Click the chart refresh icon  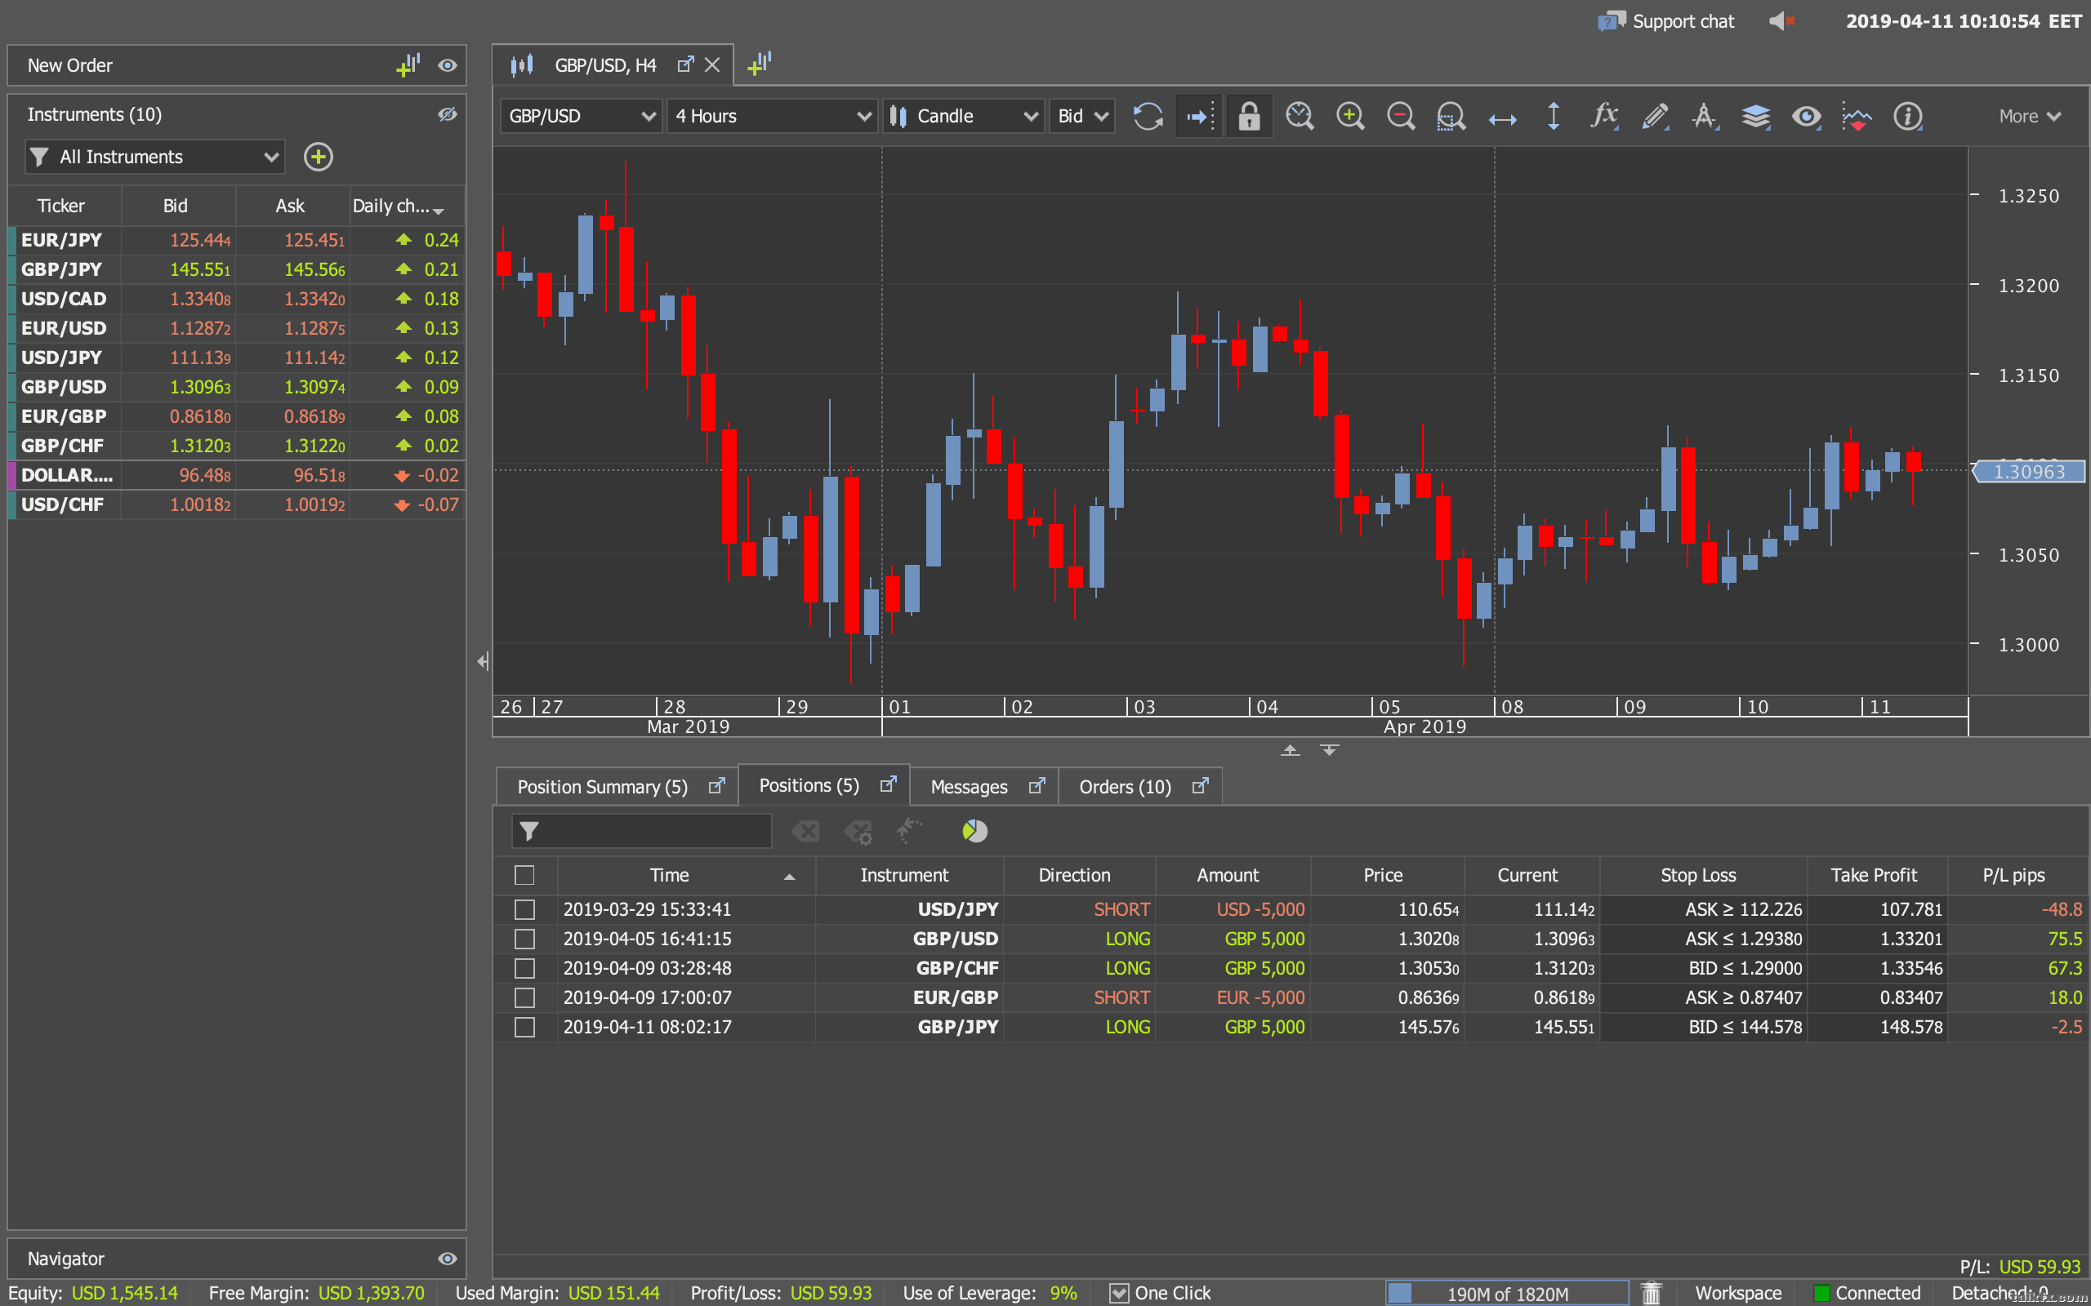pyautogui.click(x=1148, y=116)
